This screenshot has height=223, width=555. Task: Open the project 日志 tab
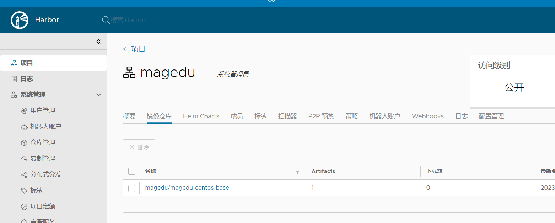click(x=462, y=116)
